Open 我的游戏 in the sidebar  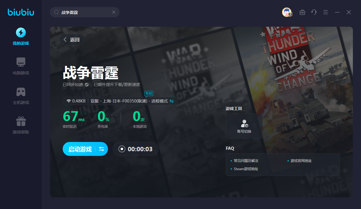click(x=21, y=37)
